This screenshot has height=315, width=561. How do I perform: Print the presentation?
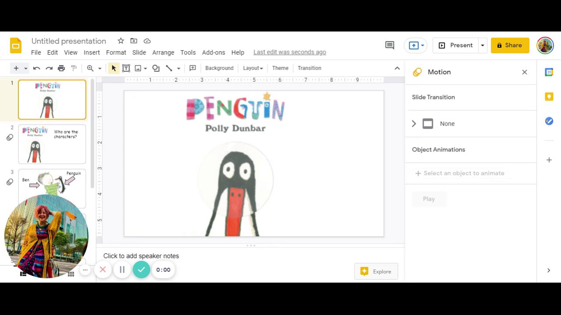tap(61, 68)
